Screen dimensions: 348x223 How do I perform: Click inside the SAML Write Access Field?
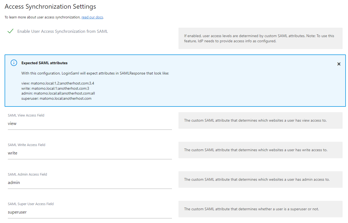pyautogui.click(x=89, y=153)
